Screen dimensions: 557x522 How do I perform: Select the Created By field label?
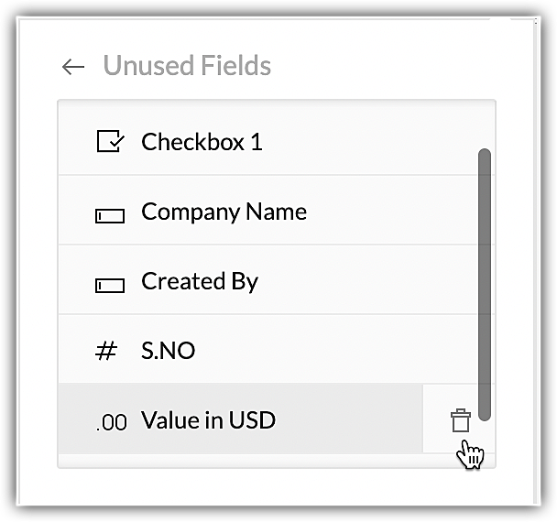pos(200,281)
